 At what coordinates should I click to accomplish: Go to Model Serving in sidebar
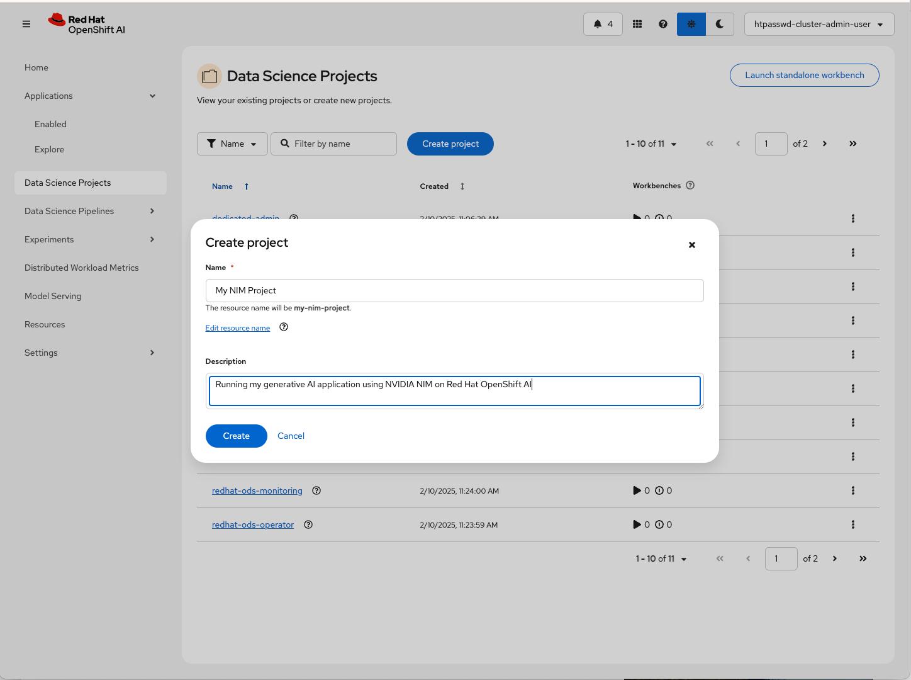point(53,296)
